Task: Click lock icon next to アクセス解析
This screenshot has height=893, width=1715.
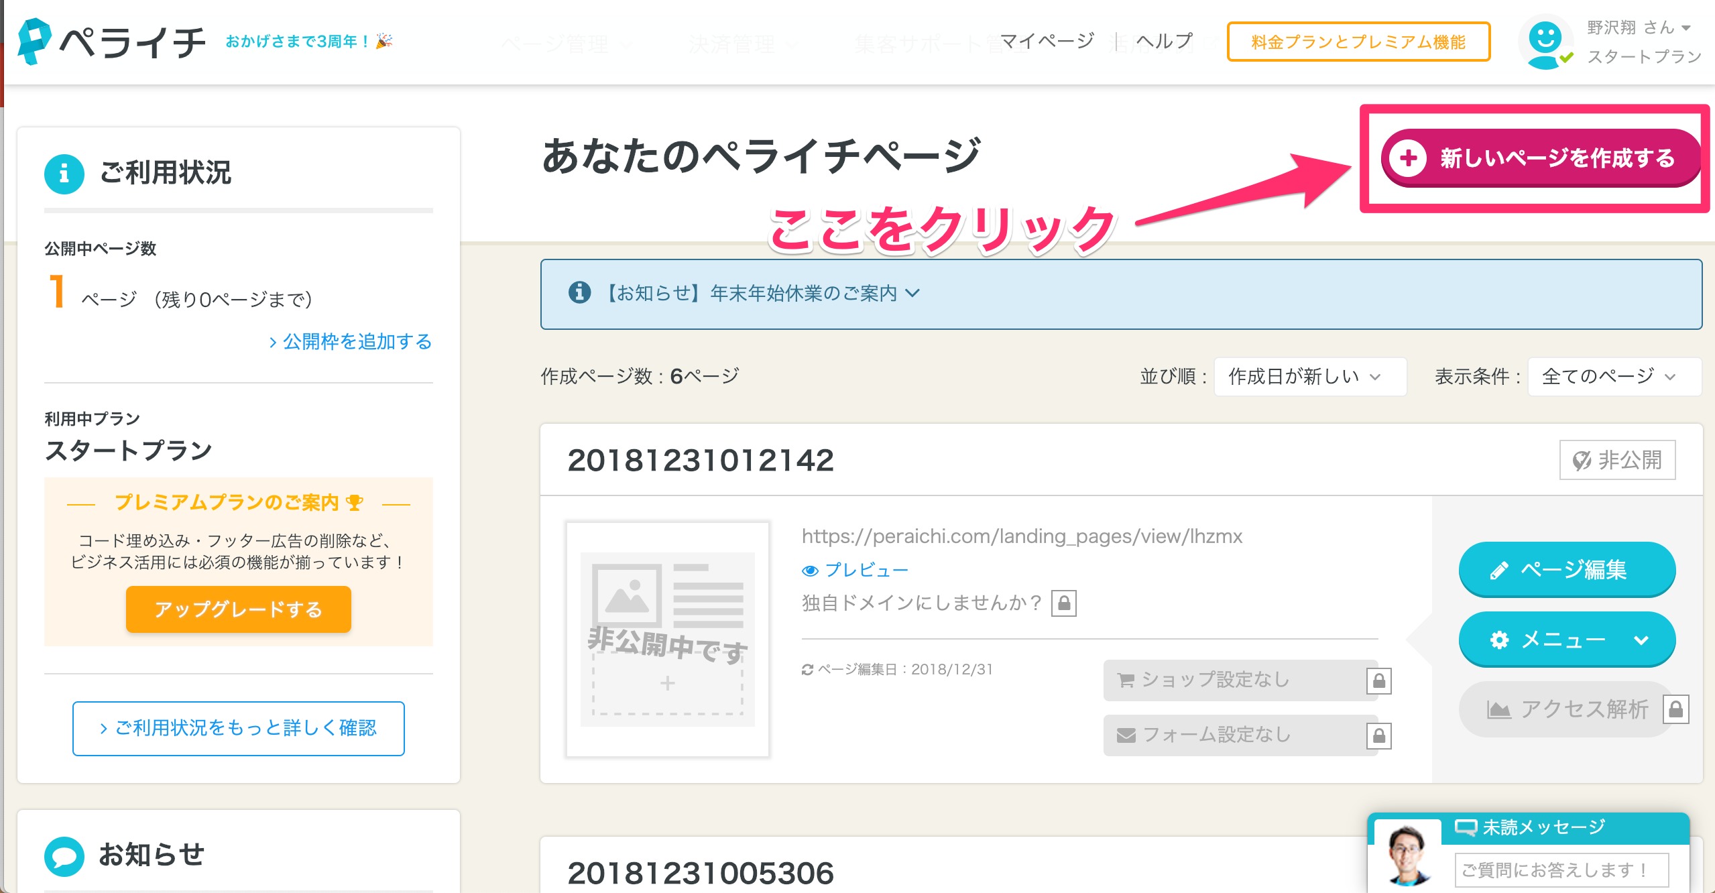Action: pos(1675,709)
